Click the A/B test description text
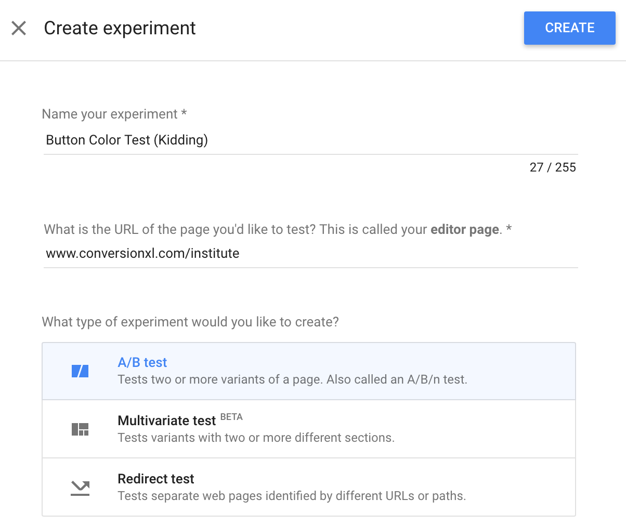 (x=292, y=380)
